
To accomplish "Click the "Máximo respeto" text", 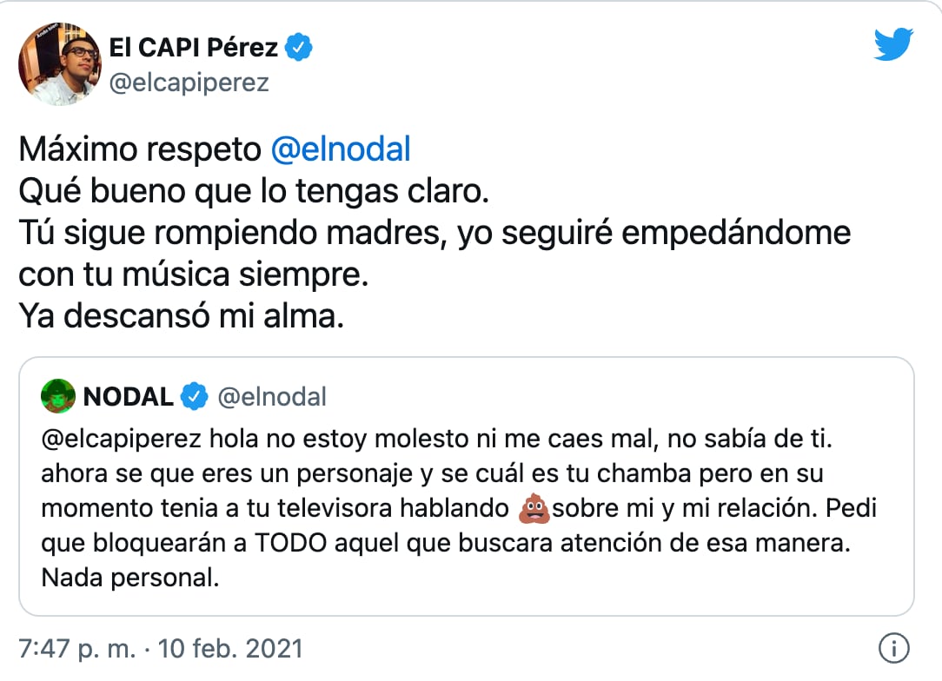I will [140, 149].
